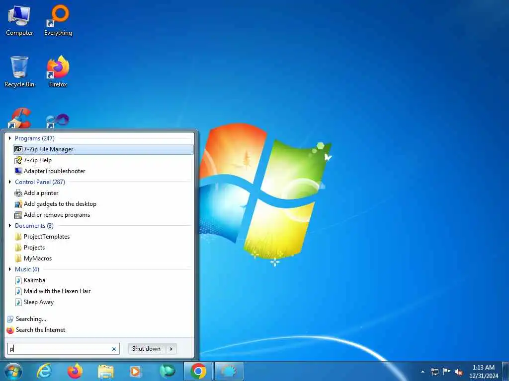Image resolution: width=509 pixels, height=381 pixels.
Task: Select the Add a printer text
Action: [41, 193]
